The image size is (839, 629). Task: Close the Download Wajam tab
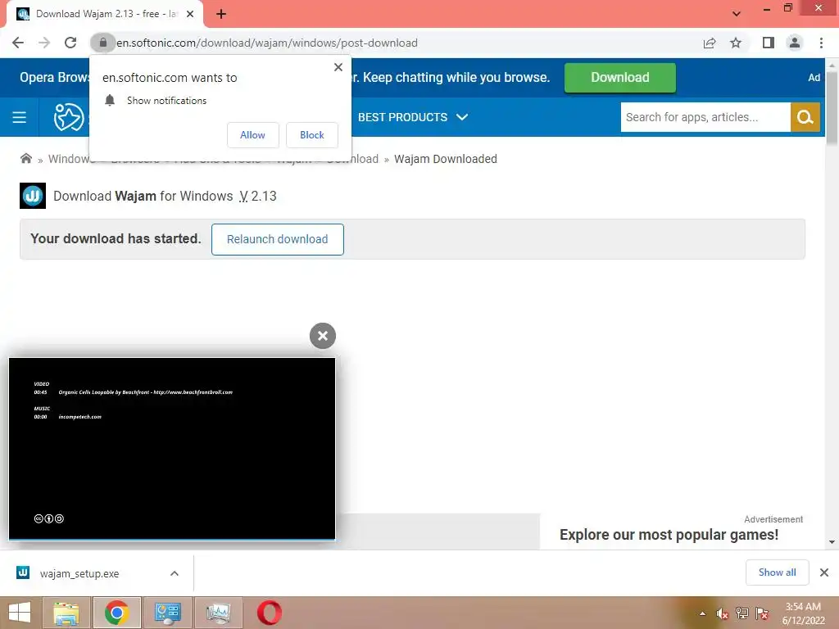pyautogui.click(x=190, y=14)
